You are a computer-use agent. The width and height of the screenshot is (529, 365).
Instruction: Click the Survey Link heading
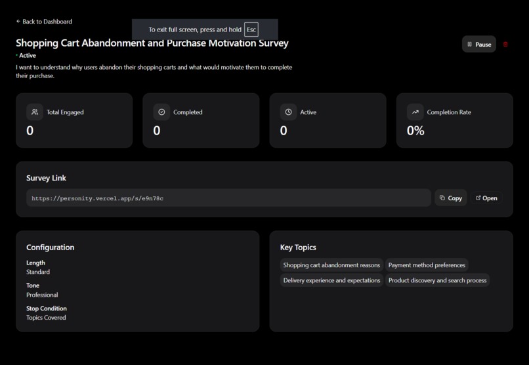[x=46, y=178]
